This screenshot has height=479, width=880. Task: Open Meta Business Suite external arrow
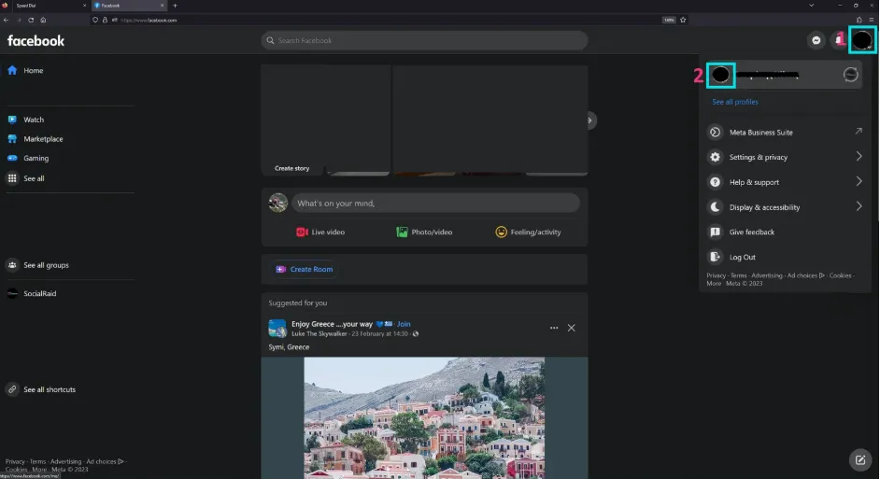[x=859, y=132]
